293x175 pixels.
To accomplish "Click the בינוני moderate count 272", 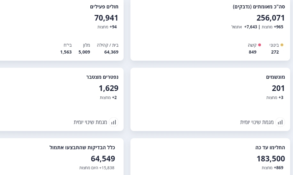I will pyautogui.click(x=275, y=52).
